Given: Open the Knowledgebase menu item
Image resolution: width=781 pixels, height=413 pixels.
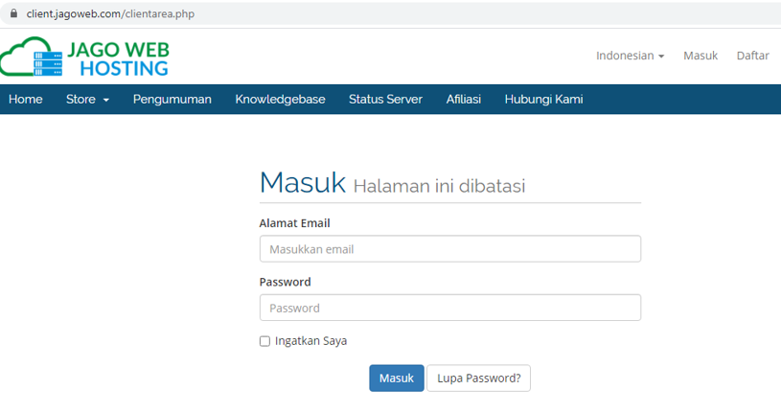Looking at the screenshot, I should 280,99.
